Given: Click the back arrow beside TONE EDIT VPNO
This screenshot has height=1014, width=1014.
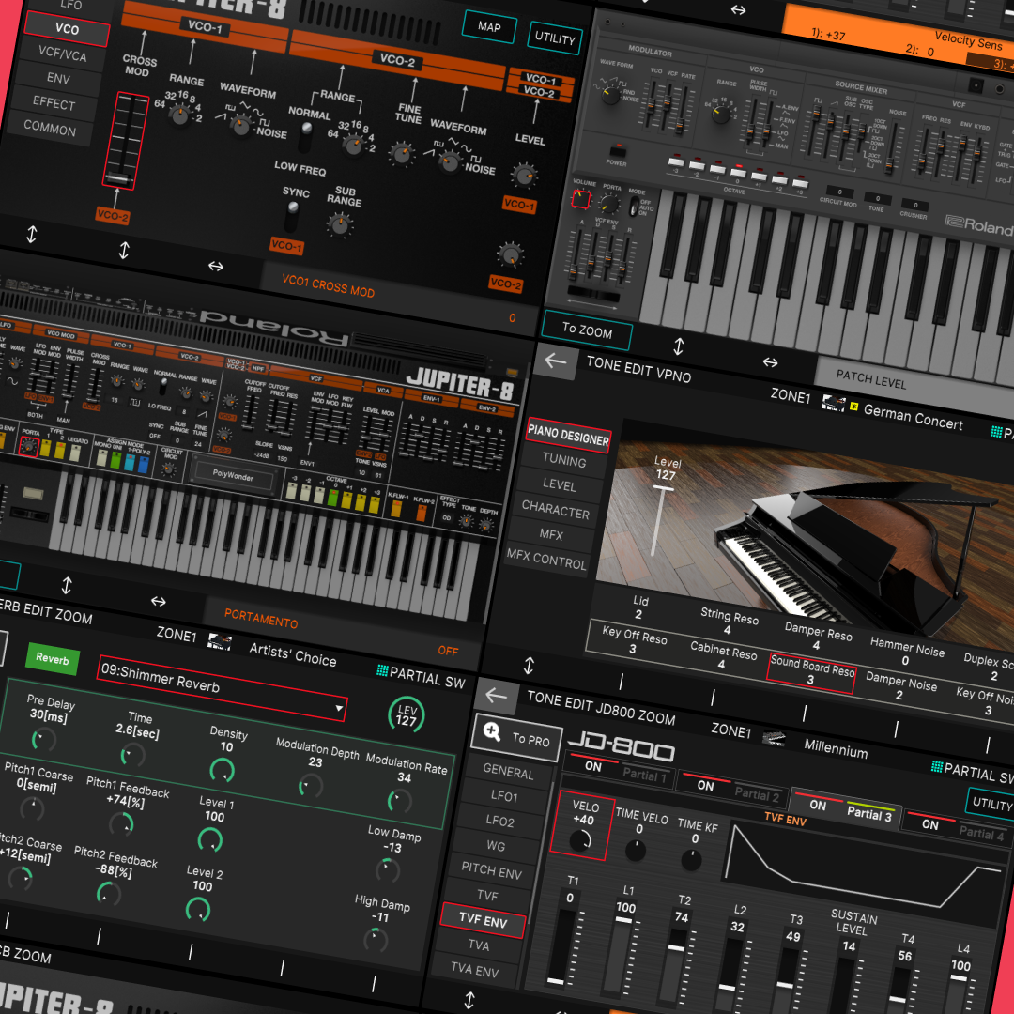Looking at the screenshot, I should pyautogui.click(x=556, y=361).
